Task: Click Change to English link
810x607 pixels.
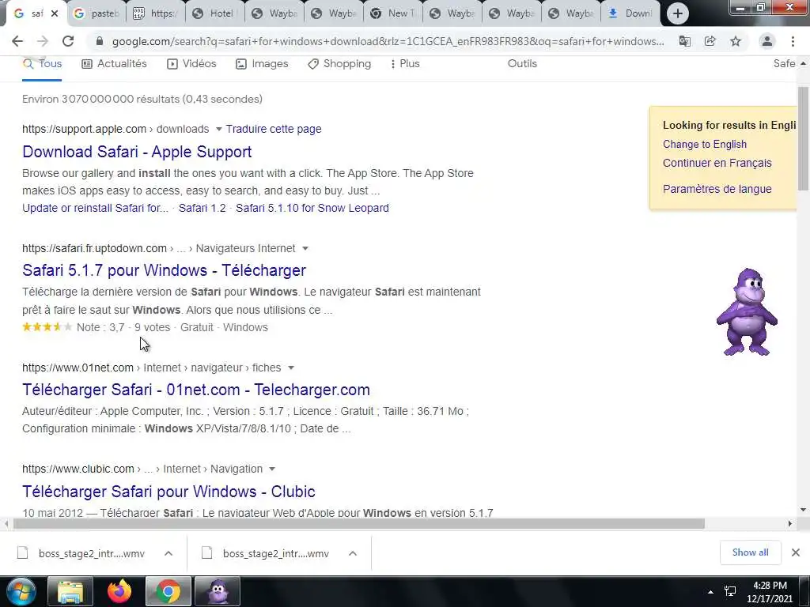Action: 705,145
